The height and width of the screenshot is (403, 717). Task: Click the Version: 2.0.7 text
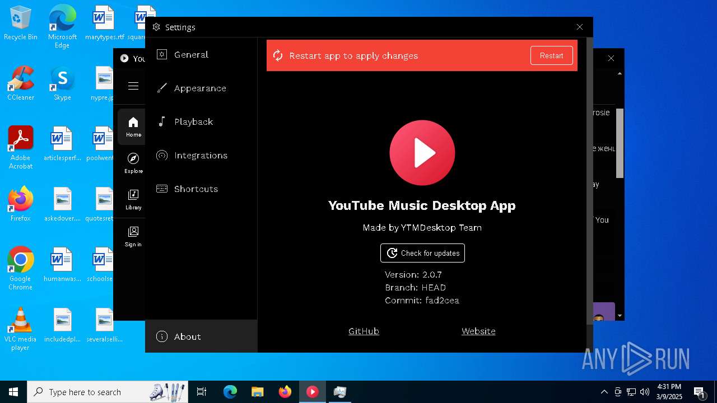click(x=413, y=274)
